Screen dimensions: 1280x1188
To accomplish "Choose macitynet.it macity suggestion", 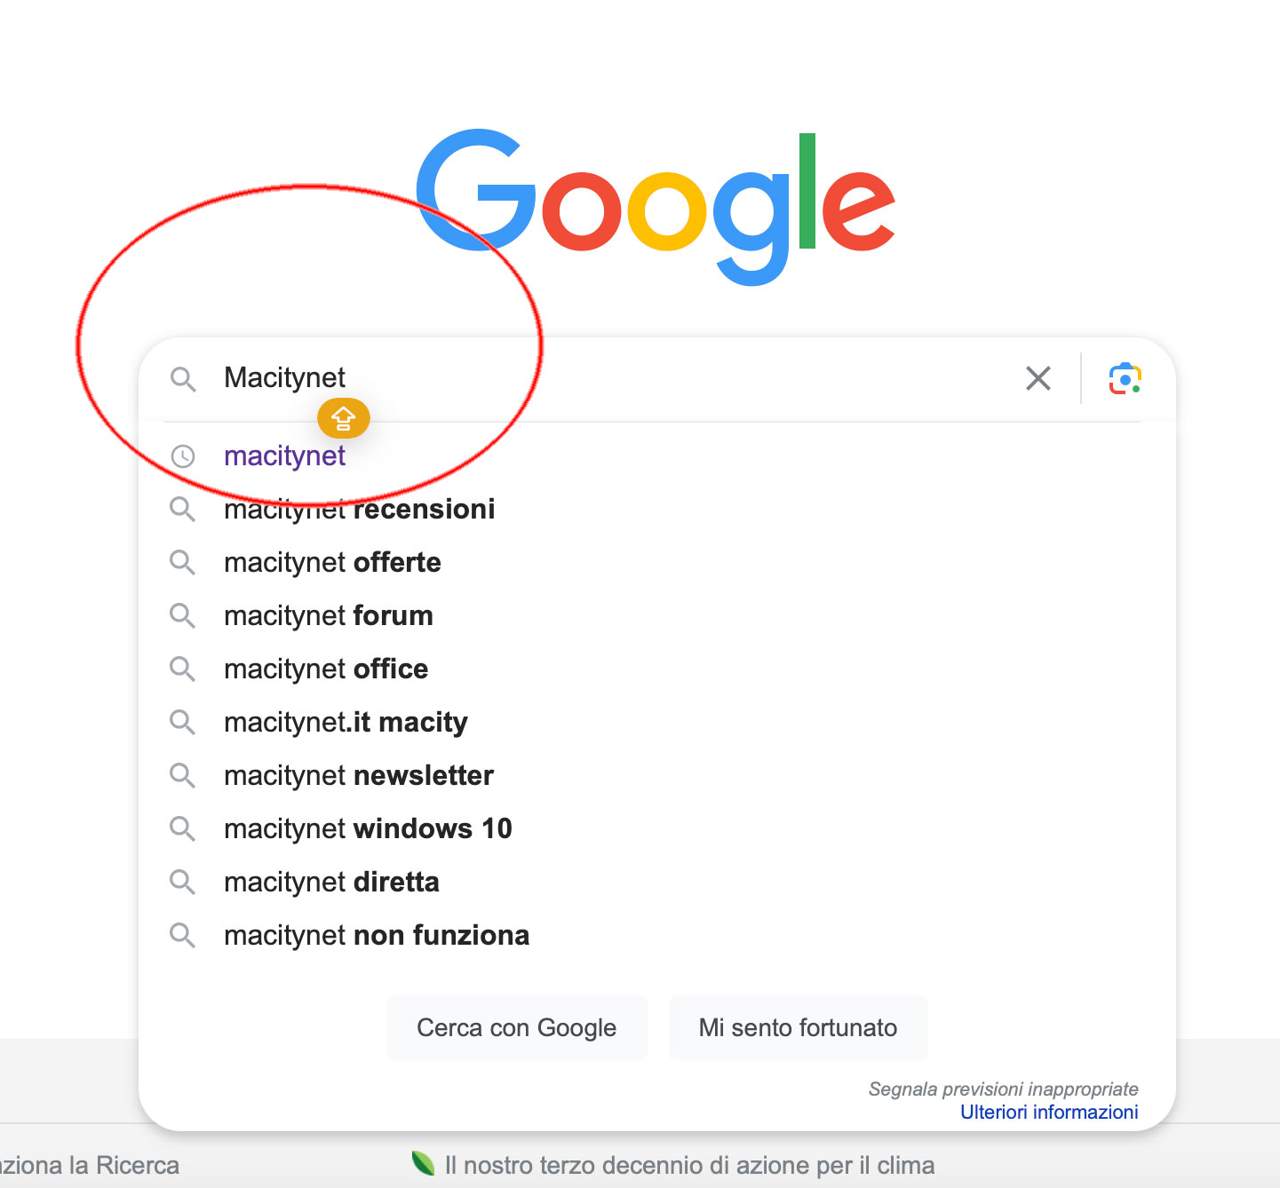I will click(x=346, y=723).
